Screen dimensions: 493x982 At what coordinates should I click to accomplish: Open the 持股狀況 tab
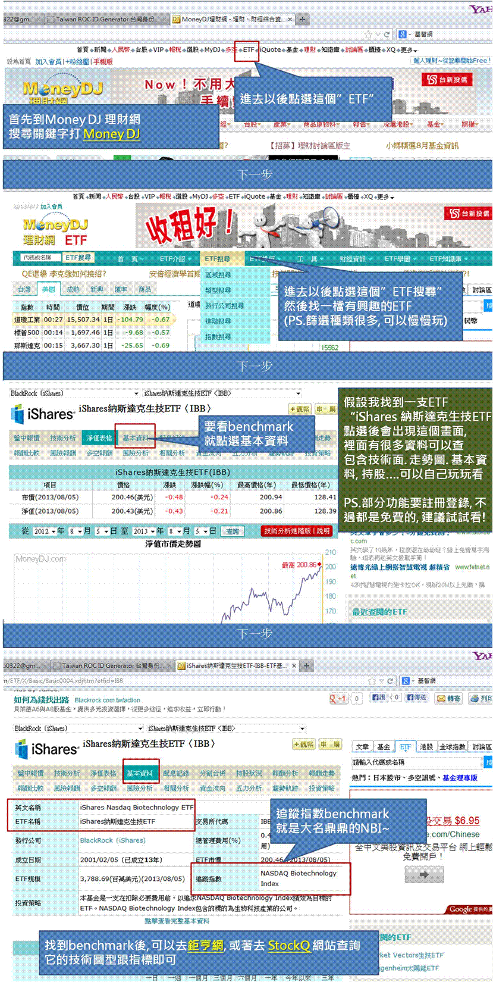coord(249,773)
